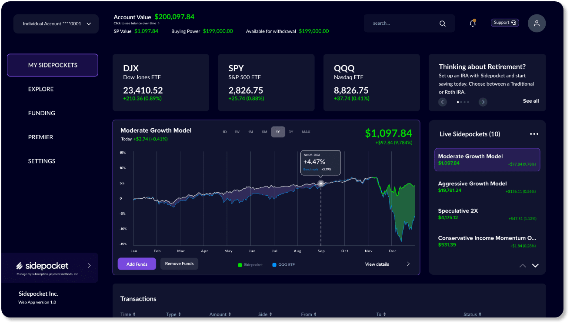Open Support with the support button
Screen dimensions: 570x324
pyautogui.click(x=504, y=22)
